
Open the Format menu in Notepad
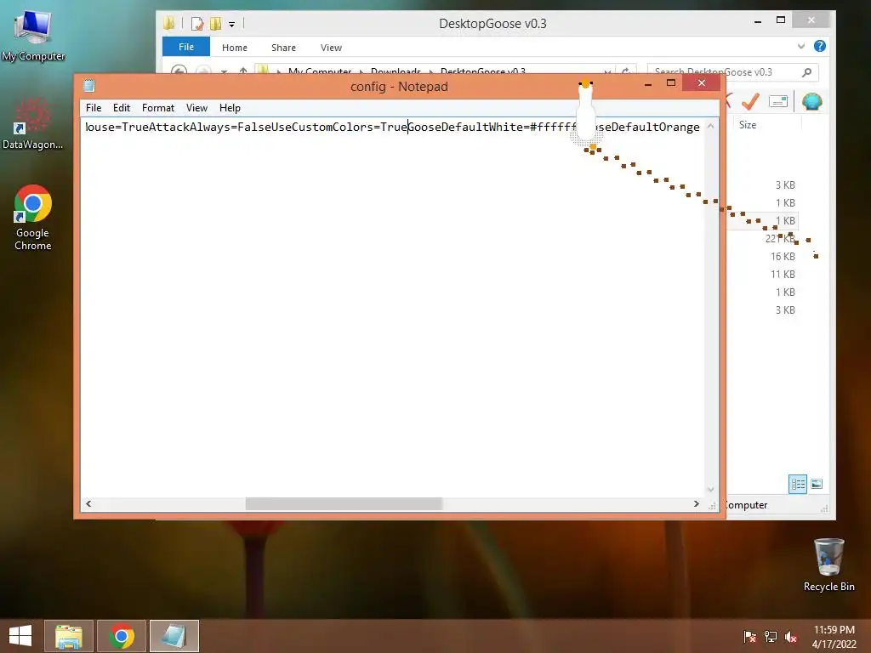coord(157,108)
